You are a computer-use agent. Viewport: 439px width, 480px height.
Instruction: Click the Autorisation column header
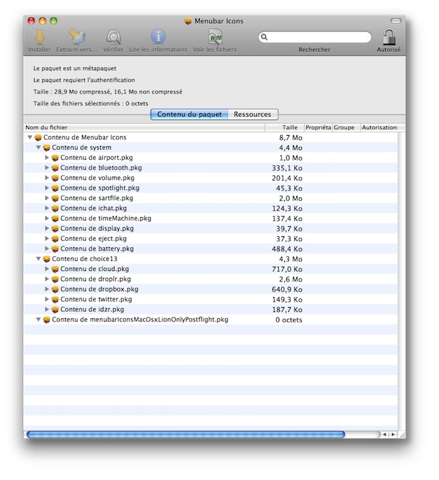380,128
